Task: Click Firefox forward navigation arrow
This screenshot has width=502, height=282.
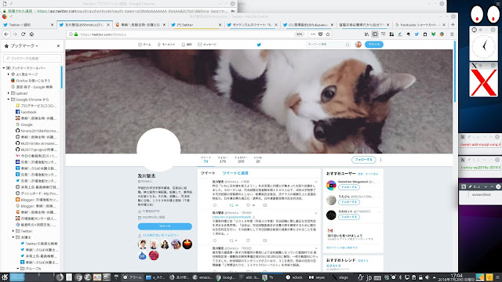Action: click(x=15, y=34)
